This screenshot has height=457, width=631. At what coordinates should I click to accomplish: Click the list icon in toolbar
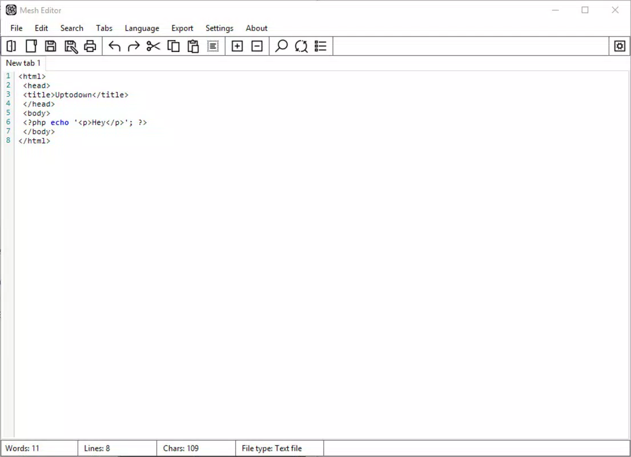click(x=321, y=46)
